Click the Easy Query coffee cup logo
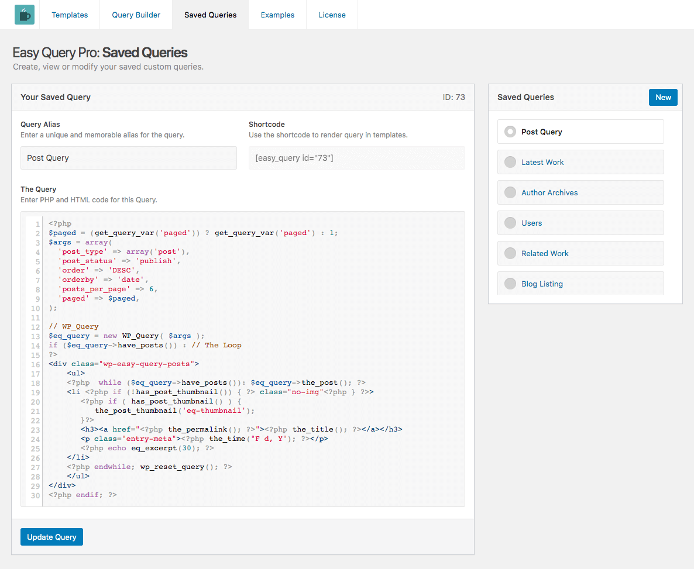 tap(25, 15)
